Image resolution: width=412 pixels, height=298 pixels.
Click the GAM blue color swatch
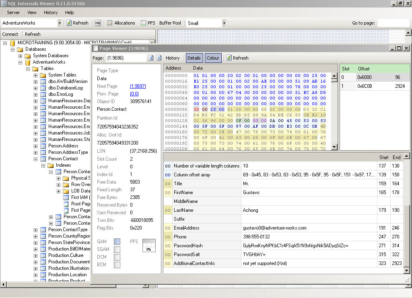point(117,242)
